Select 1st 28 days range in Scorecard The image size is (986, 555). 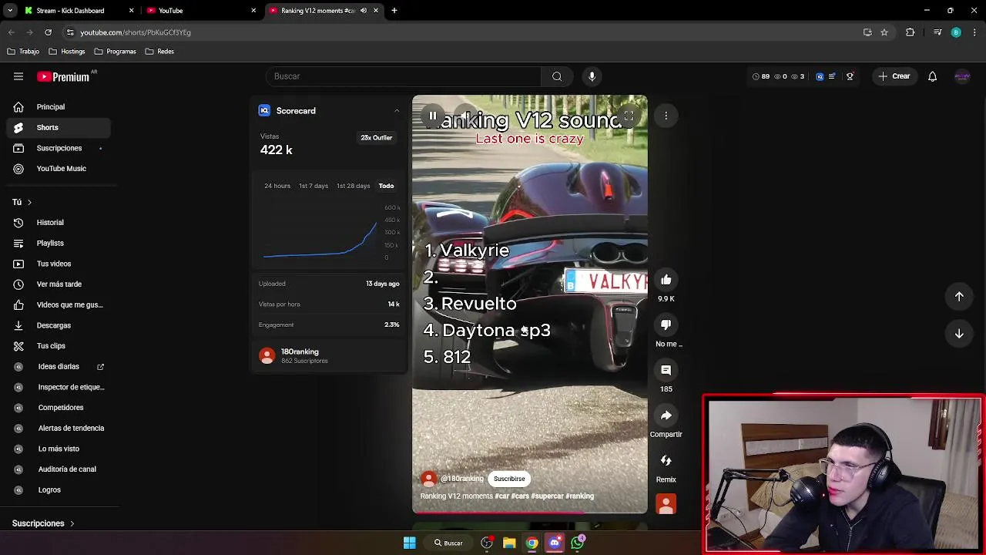(x=354, y=186)
